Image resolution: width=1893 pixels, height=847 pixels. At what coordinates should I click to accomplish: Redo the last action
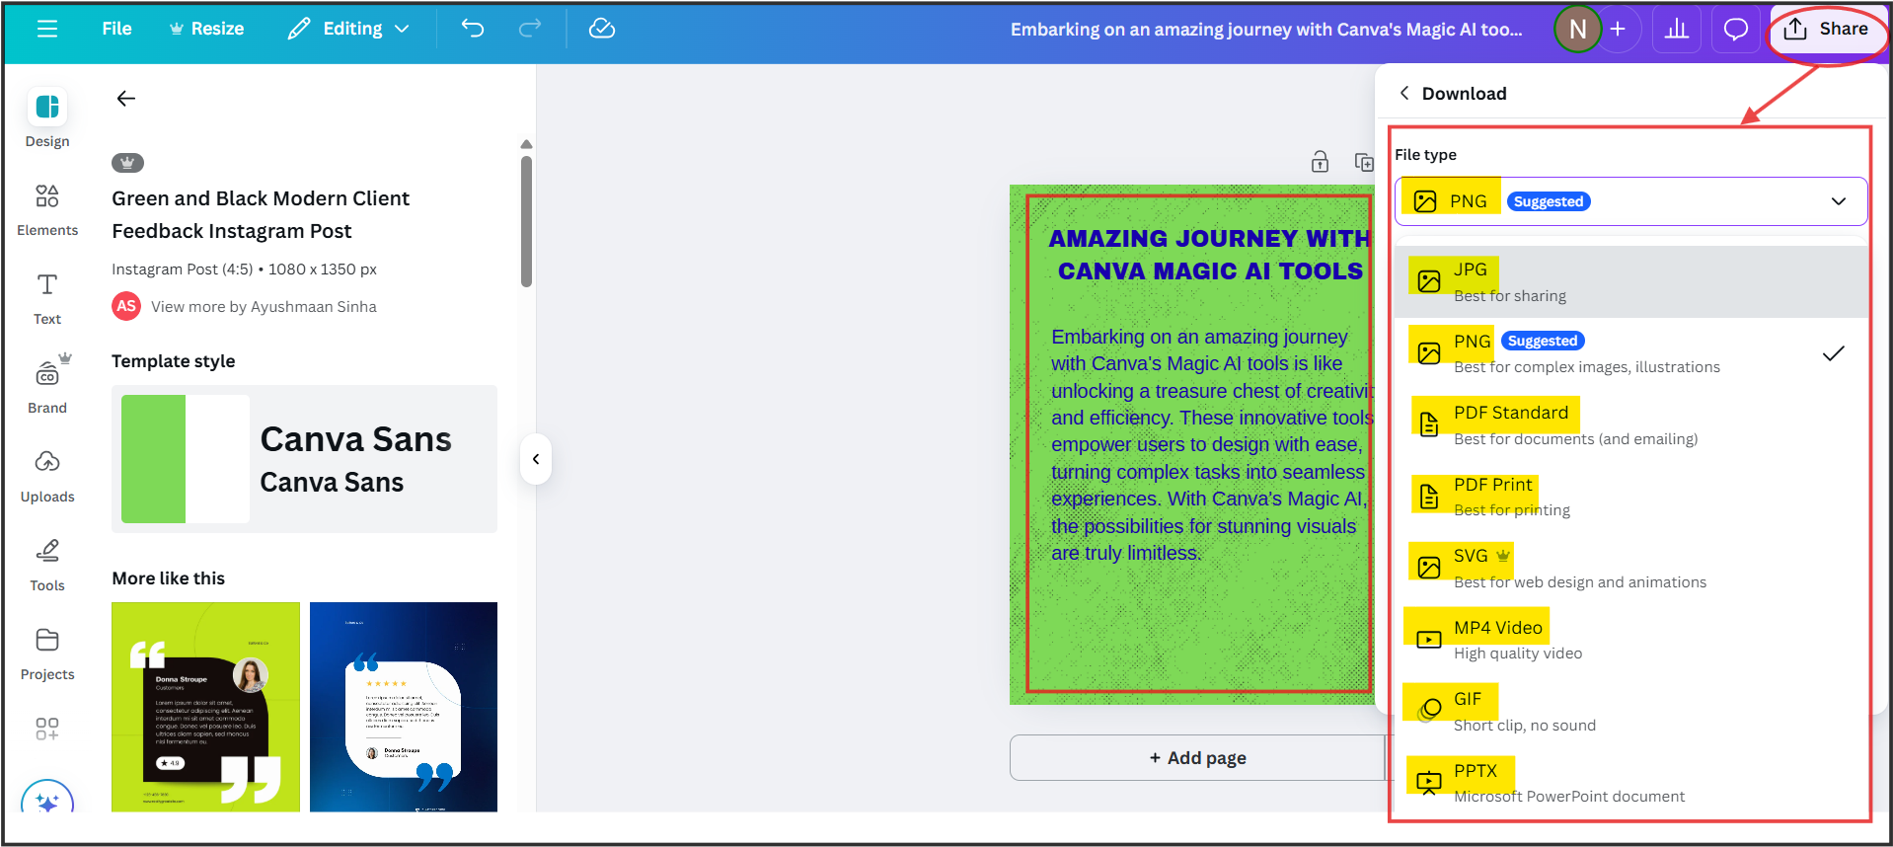coord(530,29)
